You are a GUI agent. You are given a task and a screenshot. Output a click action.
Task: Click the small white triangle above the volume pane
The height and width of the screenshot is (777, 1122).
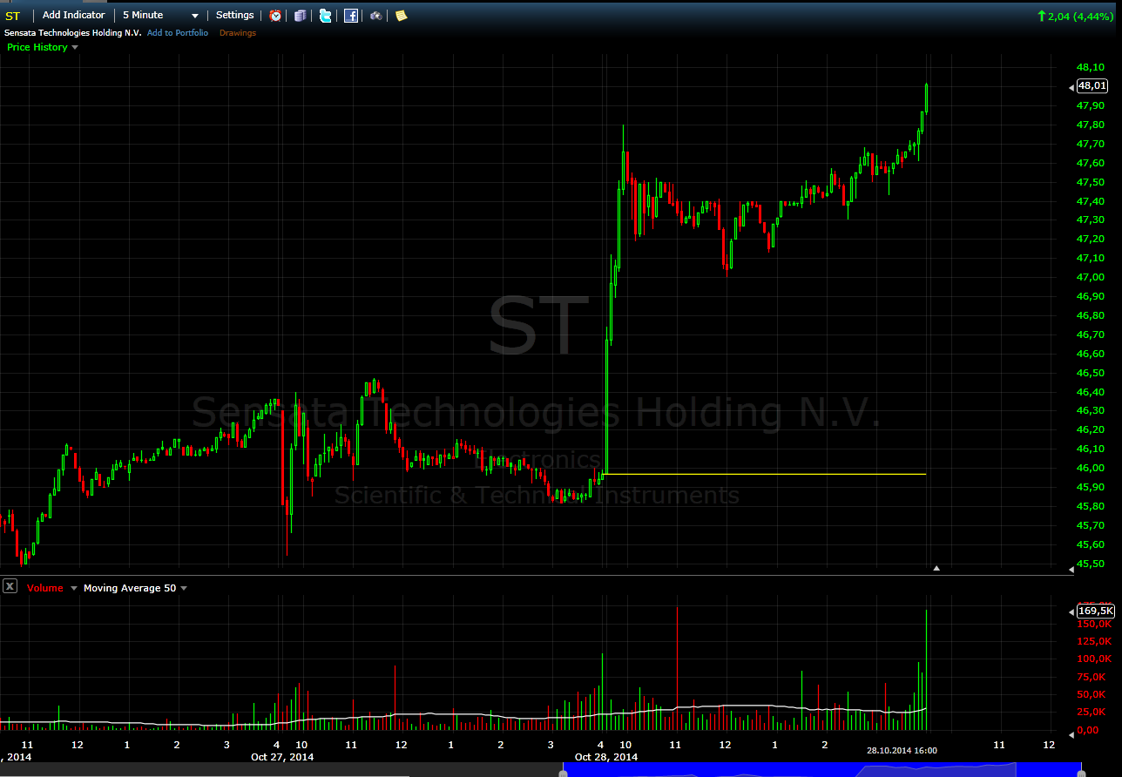[x=936, y=568]
